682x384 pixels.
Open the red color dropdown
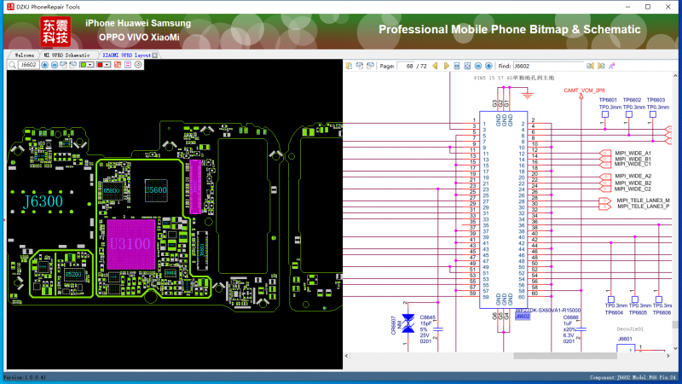tap(107, 65)
